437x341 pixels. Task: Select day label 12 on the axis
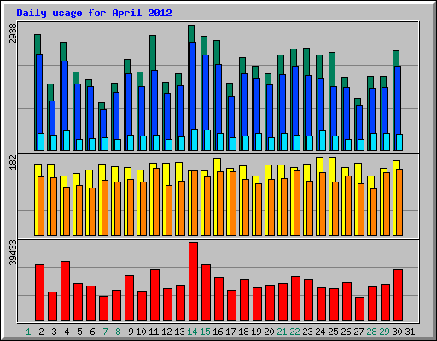166,332
